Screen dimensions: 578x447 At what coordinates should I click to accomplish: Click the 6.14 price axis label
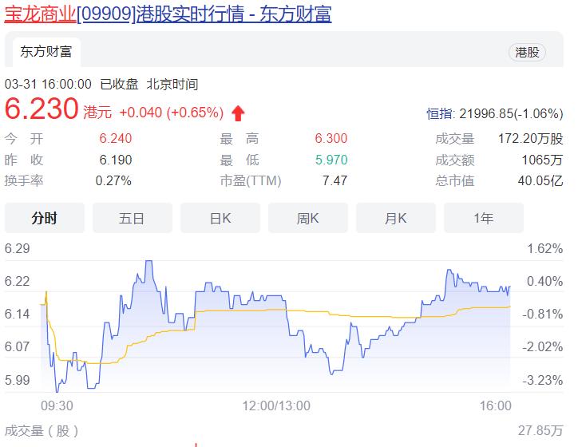[x=17, y=314]
